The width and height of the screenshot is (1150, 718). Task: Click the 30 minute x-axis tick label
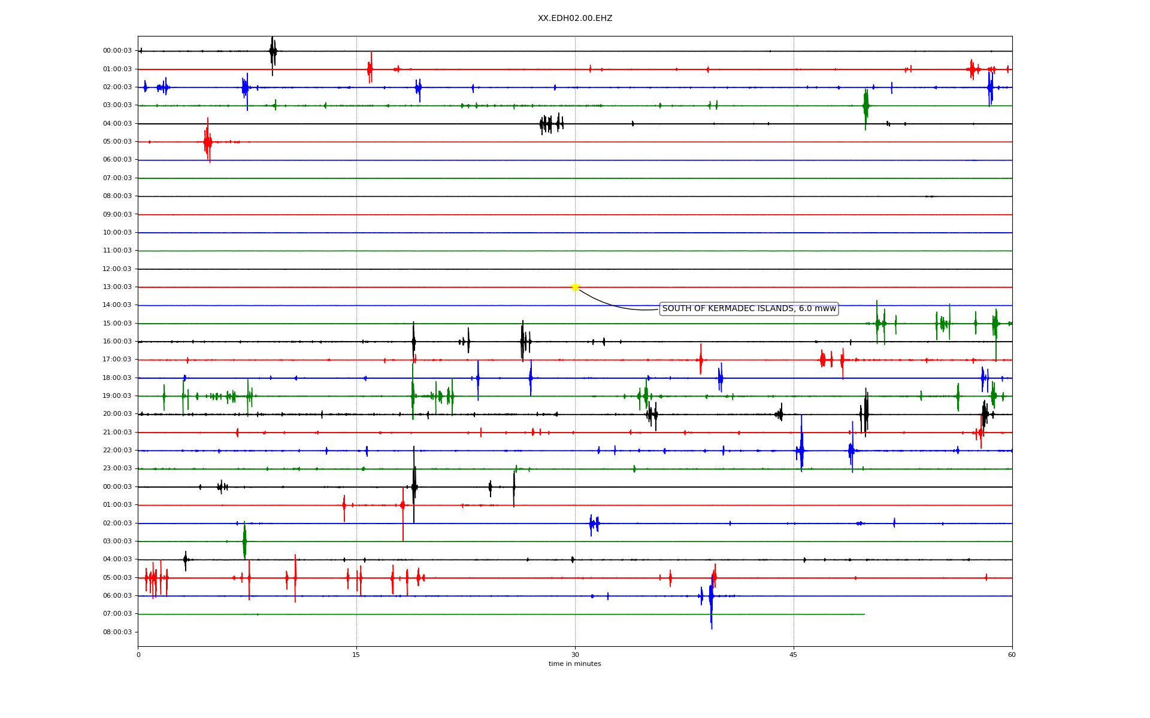[x=575, y=655]
